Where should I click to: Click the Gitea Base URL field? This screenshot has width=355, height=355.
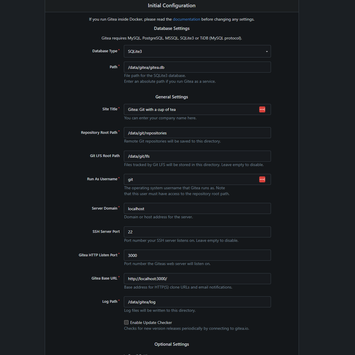(x=197, y=279)
